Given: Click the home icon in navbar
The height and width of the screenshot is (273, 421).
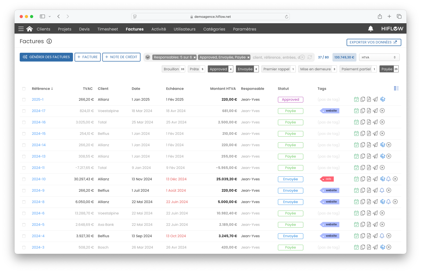Looking at the screenshot, I should [x=30, y=29].
